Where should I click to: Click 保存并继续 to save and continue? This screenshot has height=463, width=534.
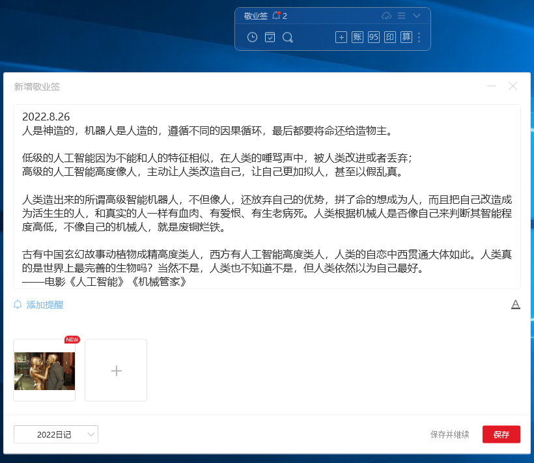tap(449, 434)
